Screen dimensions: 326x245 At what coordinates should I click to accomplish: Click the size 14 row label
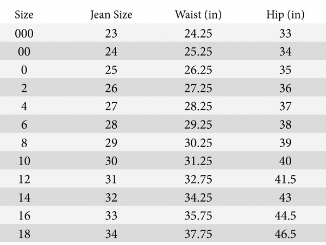pos(24,198)
